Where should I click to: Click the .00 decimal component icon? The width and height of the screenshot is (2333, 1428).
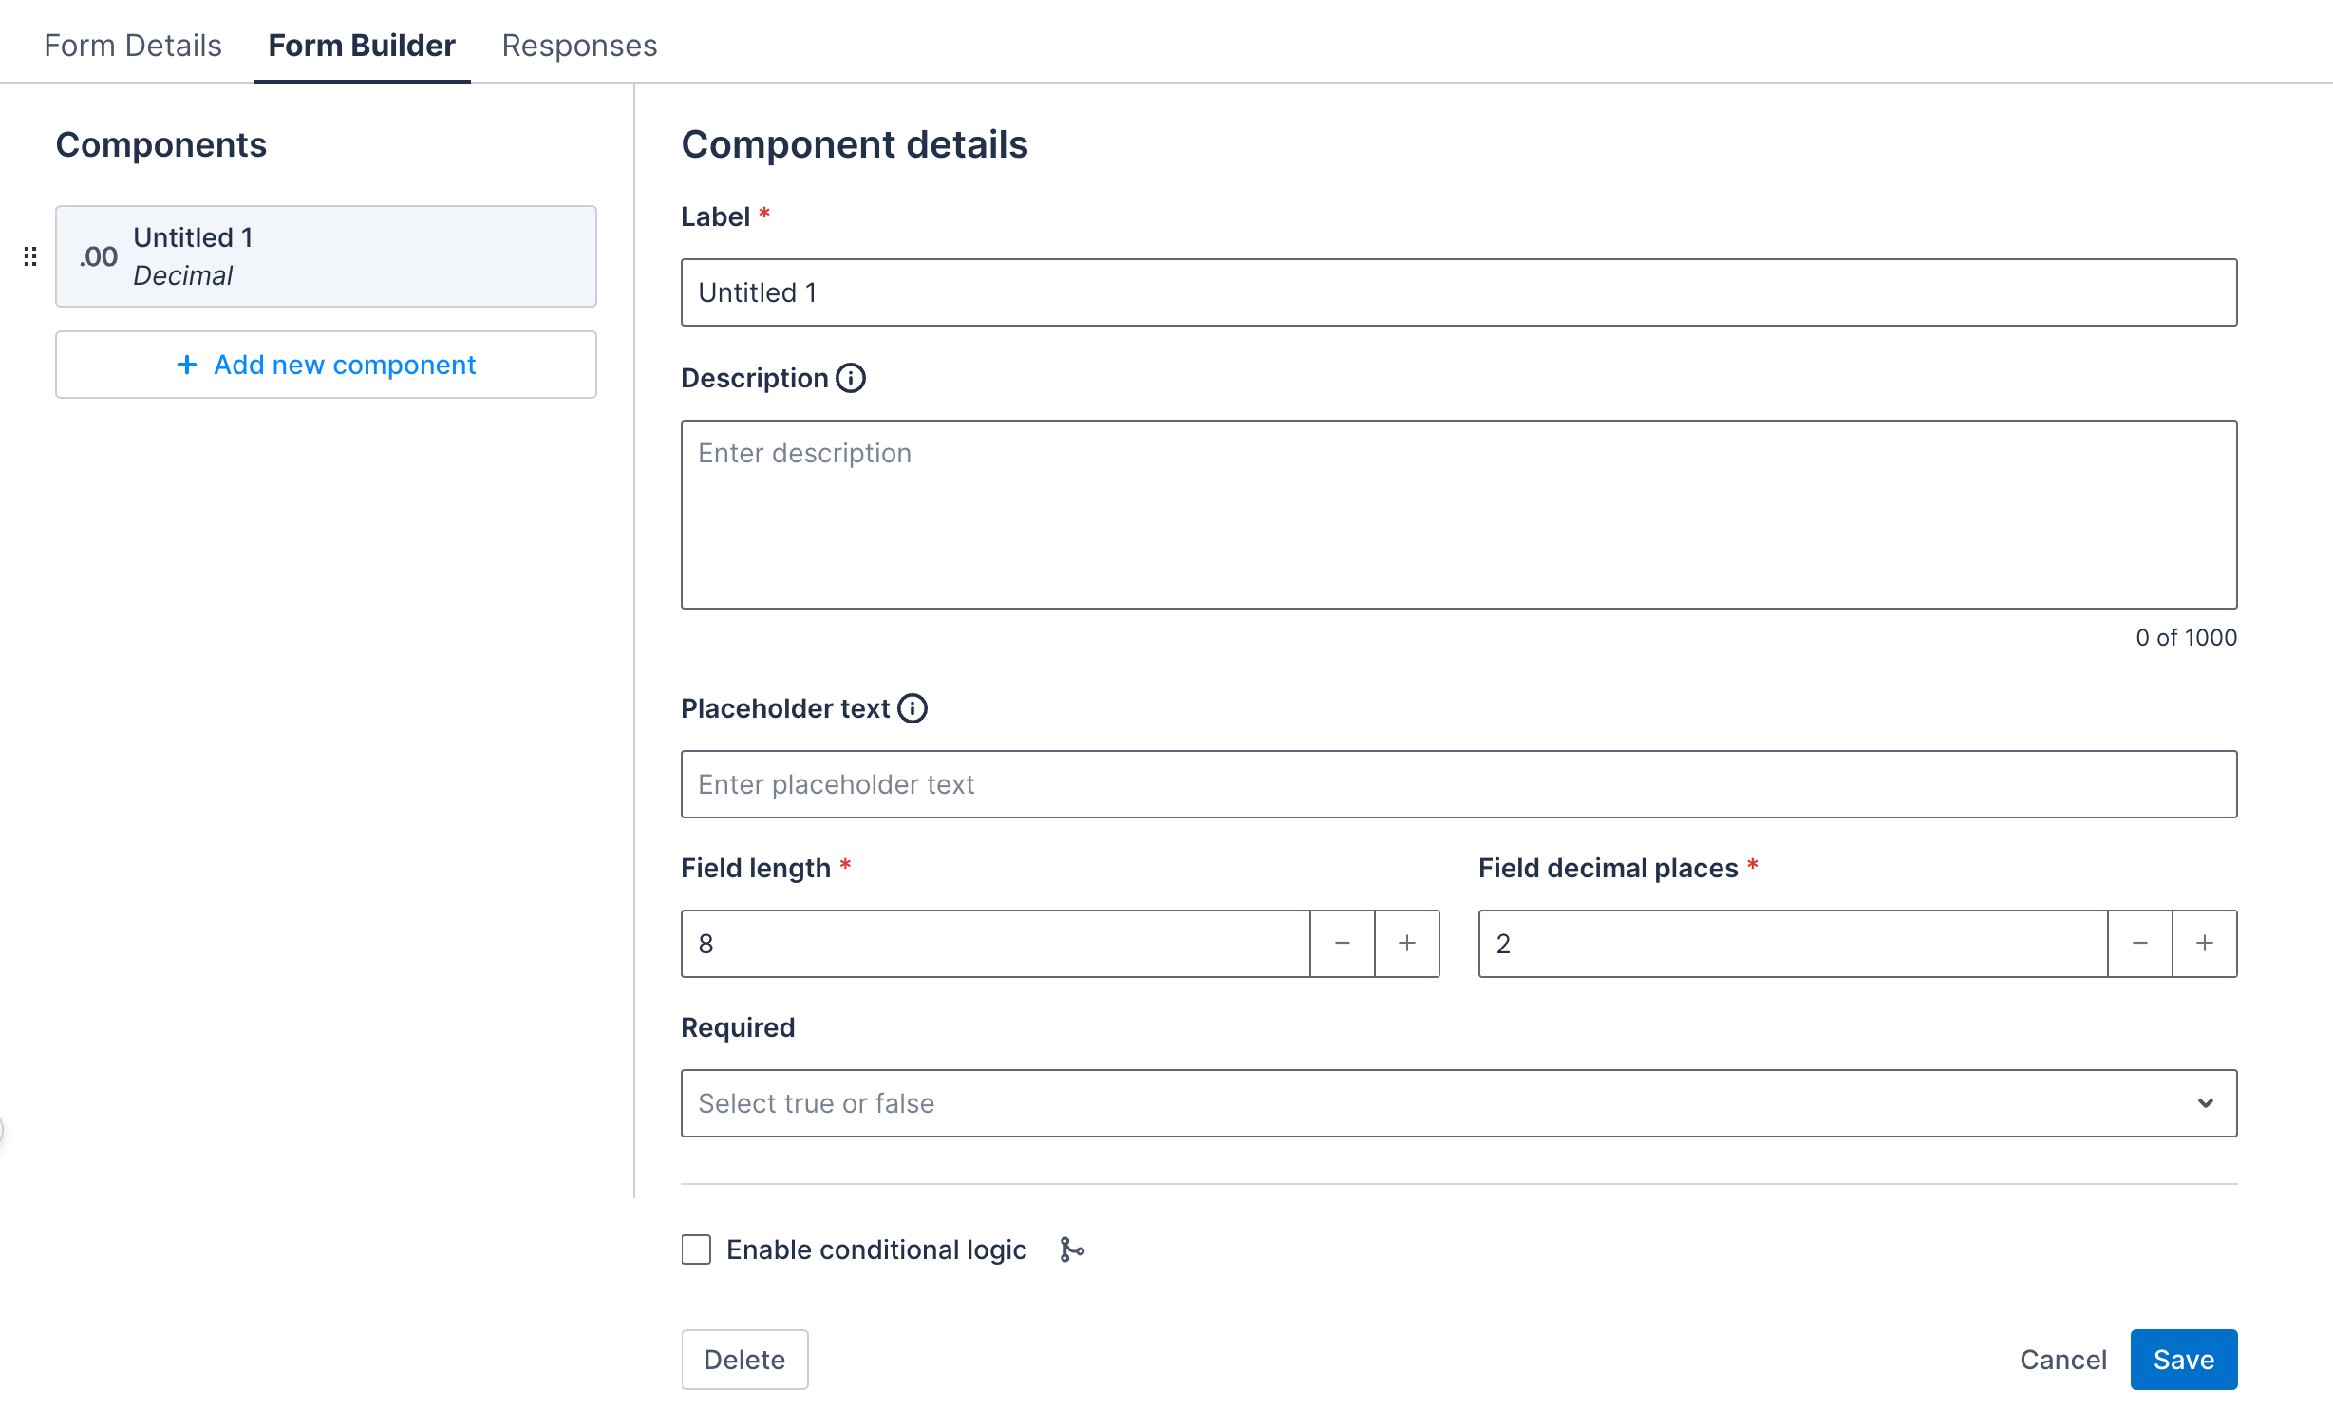[x=96, y=256]
